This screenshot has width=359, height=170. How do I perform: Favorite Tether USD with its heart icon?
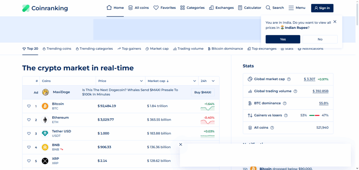pos(29,134)
